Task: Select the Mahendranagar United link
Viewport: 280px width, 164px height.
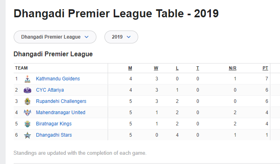Action: [61, 113]
